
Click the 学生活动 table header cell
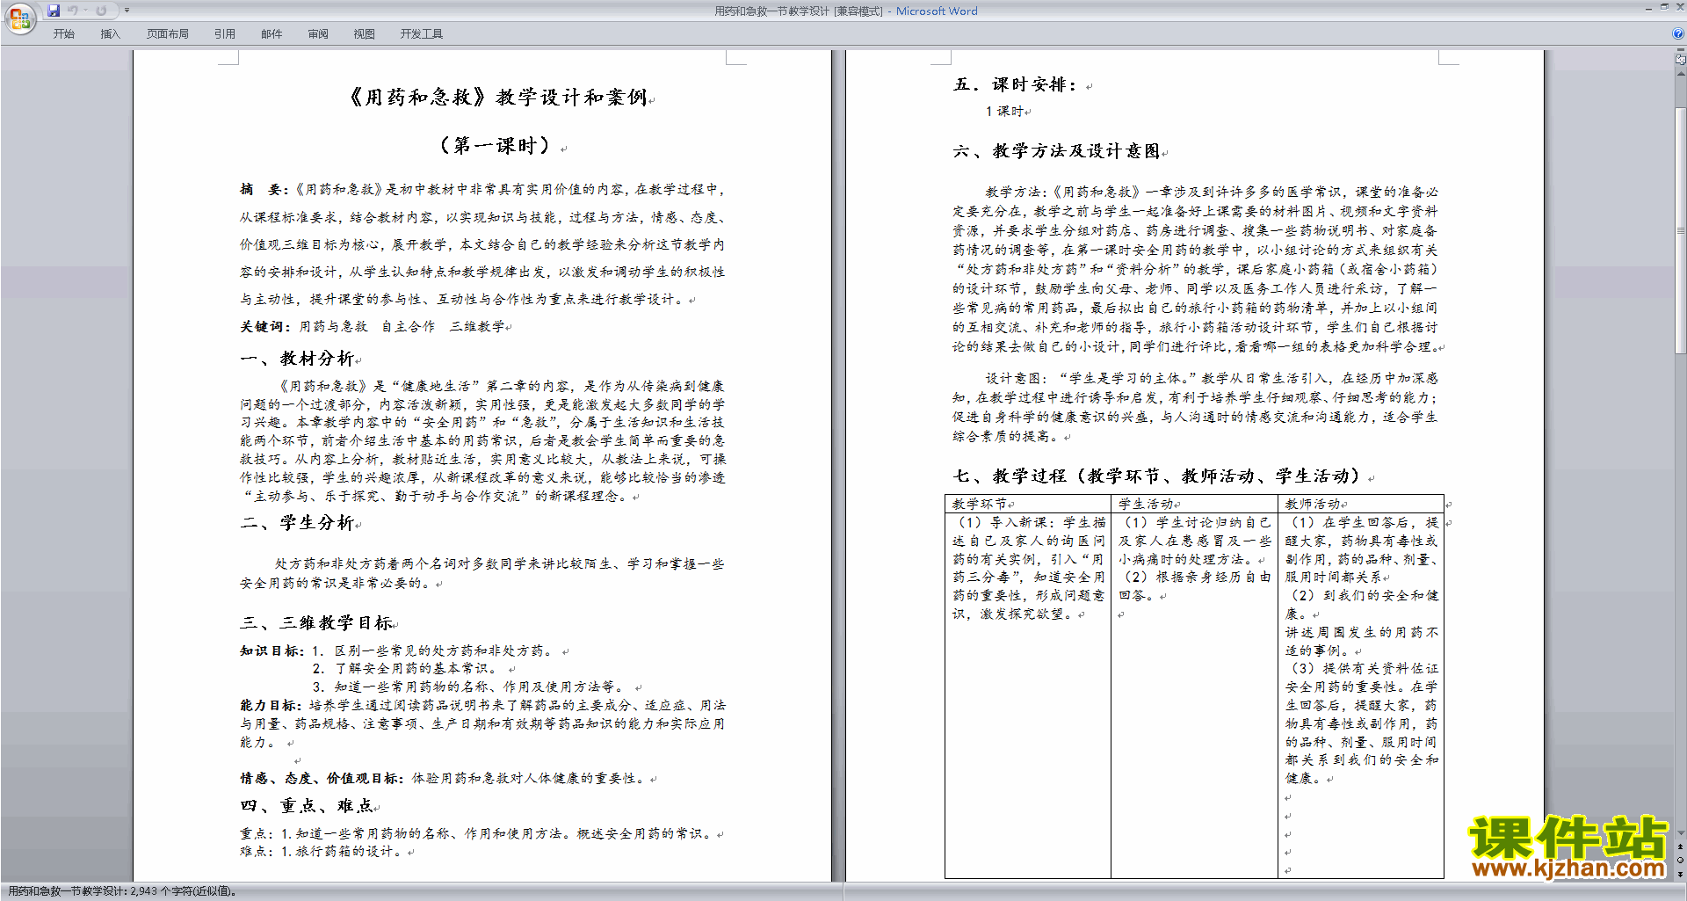coord(1194,504)
